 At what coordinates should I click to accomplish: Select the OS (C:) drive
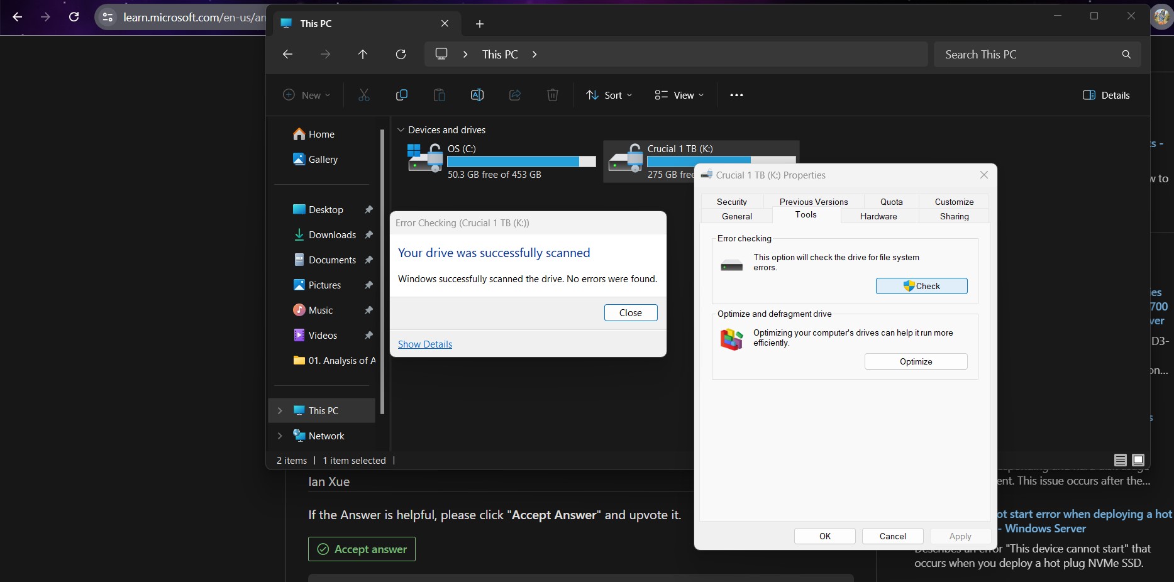(x=501, y=162)
